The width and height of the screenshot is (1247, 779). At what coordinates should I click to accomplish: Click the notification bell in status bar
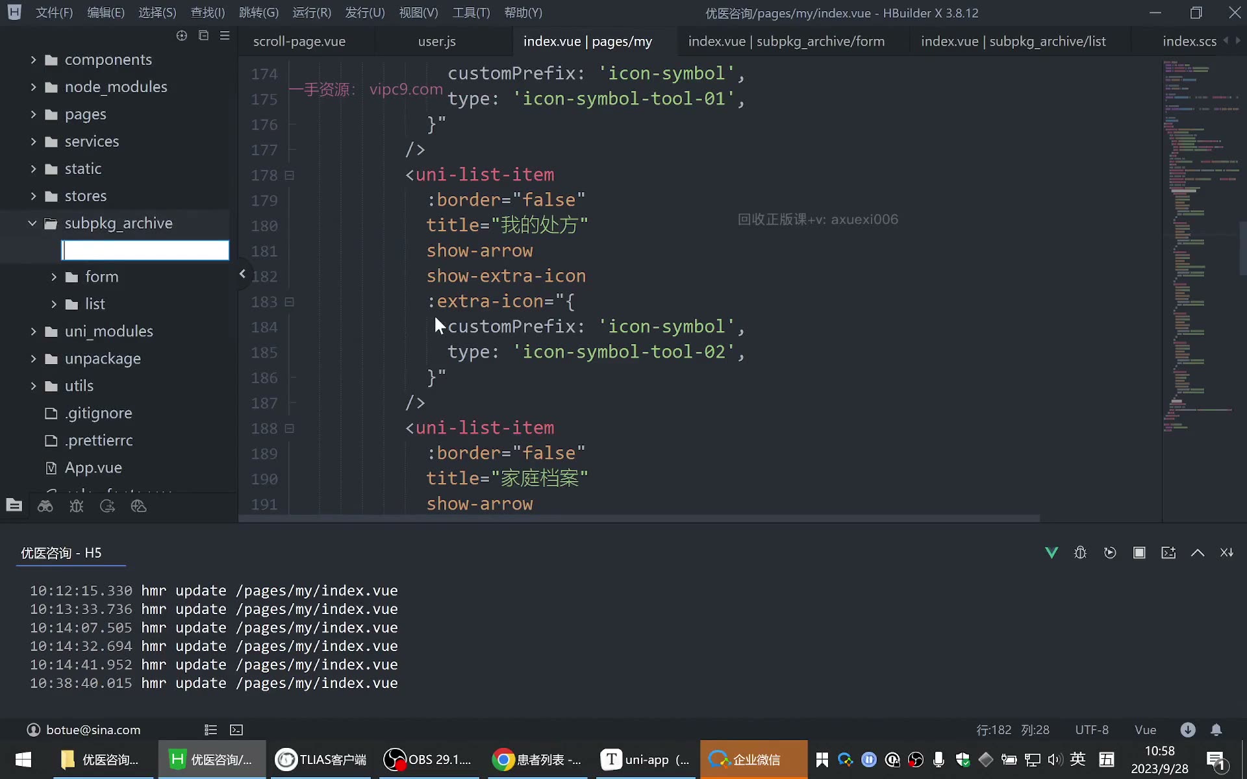pos(1216,730)
